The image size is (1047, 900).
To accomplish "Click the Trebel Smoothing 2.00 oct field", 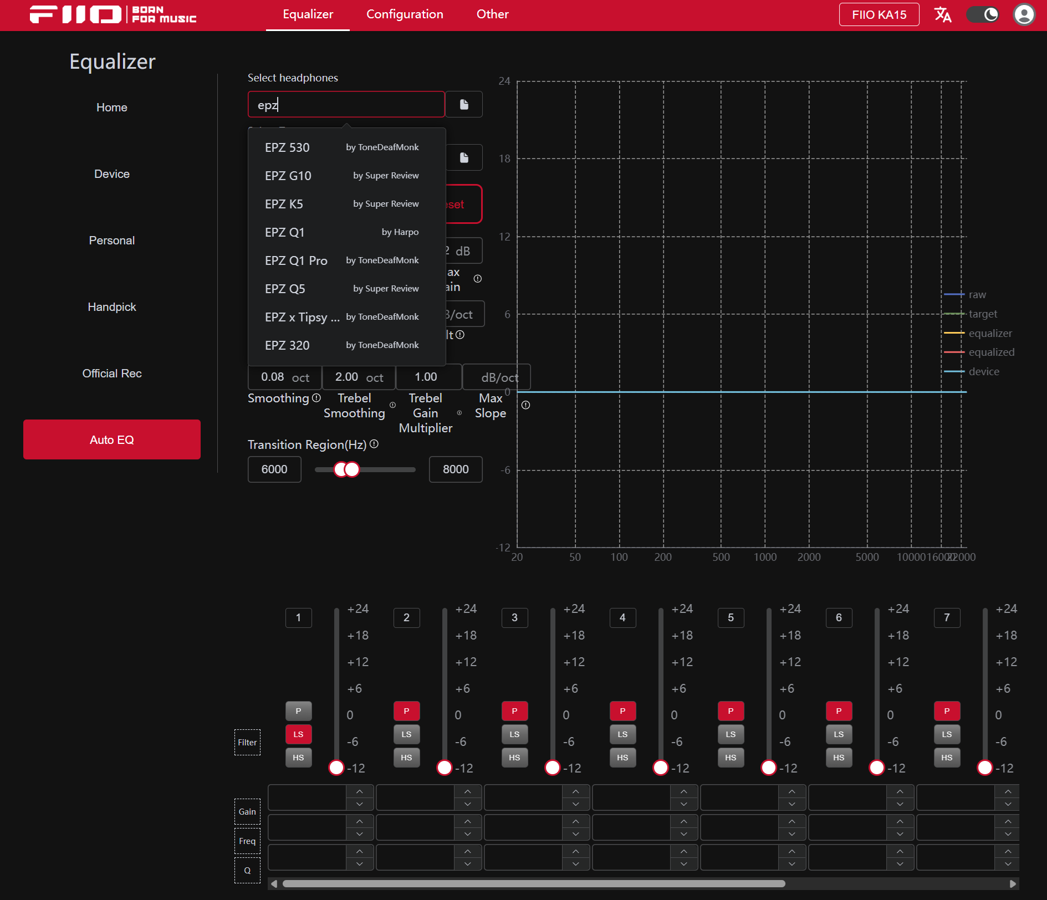I will pyautogui.click(x=359, y=377).
